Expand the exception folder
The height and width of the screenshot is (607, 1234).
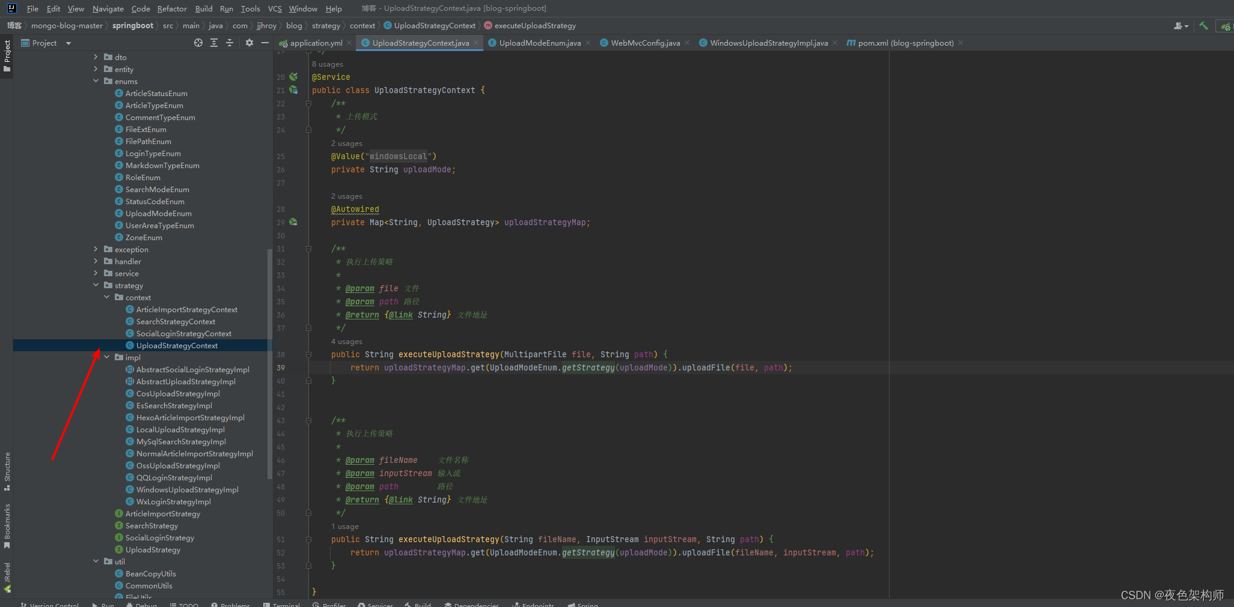click(x=96, y=249)
